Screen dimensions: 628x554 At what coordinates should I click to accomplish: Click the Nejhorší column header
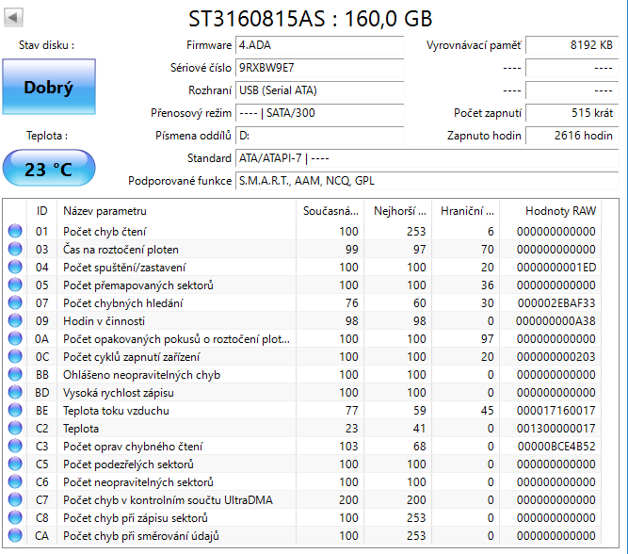pyautogui.click(x=398, y=211)
